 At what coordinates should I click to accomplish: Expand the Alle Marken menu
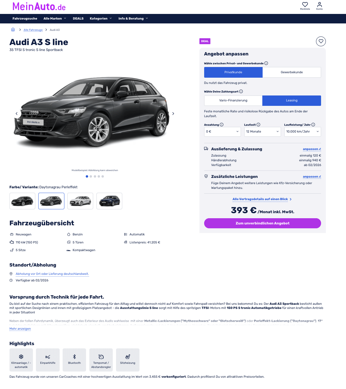[55, 18]
